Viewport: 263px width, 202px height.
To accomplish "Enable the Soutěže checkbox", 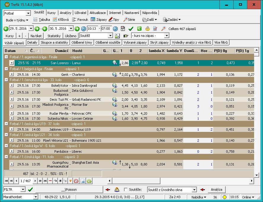I will point(126,190).
